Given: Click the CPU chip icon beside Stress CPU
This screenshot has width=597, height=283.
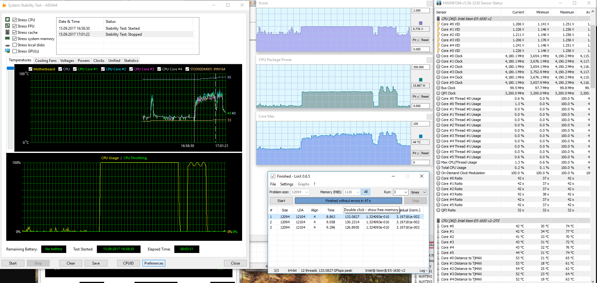Looking at the screenshot, I should (7, 20).
